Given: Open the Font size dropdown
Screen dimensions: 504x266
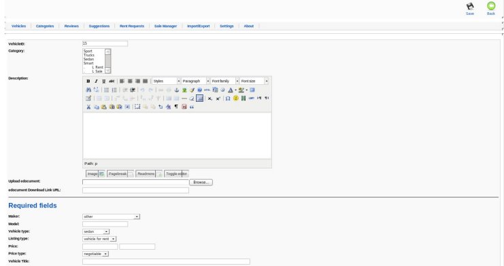Looking at the screenshot, I should coord(254,81).
